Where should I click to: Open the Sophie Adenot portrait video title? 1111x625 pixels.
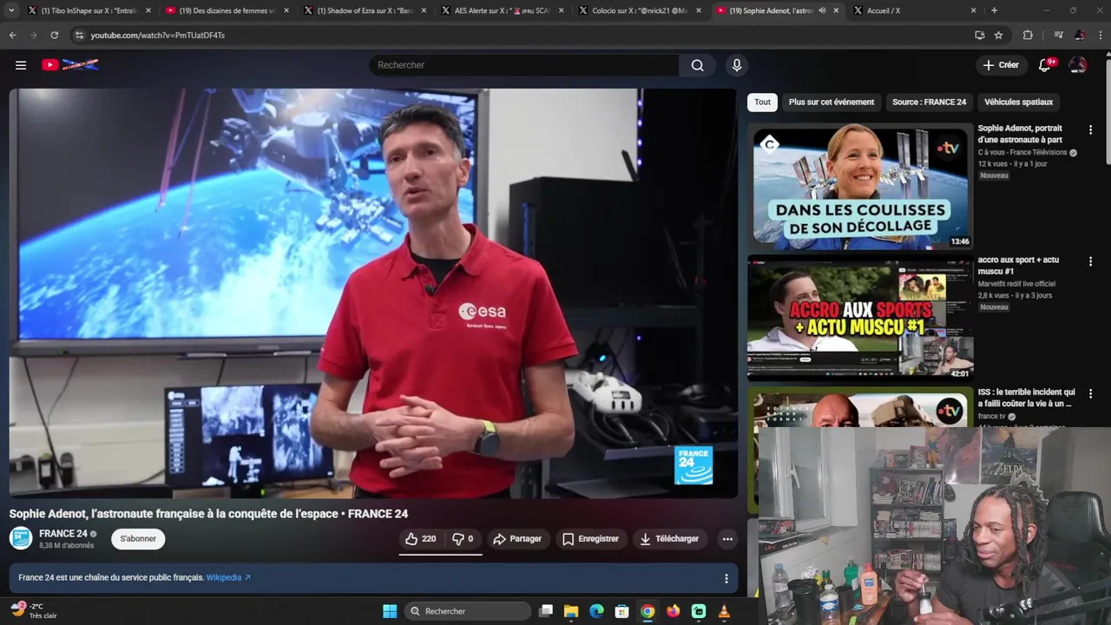(1020, 134)
